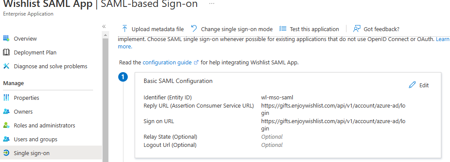
Task: Click Roles and administrators icon
Action: (6, 125)
